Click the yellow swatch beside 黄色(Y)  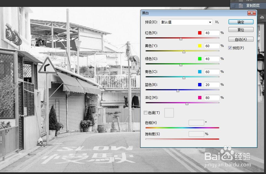click(x=200, y=45)
